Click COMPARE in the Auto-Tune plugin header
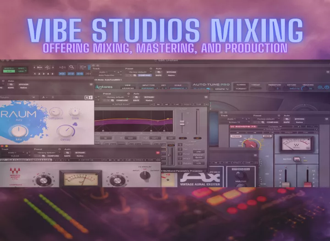 tap(144, 75)
